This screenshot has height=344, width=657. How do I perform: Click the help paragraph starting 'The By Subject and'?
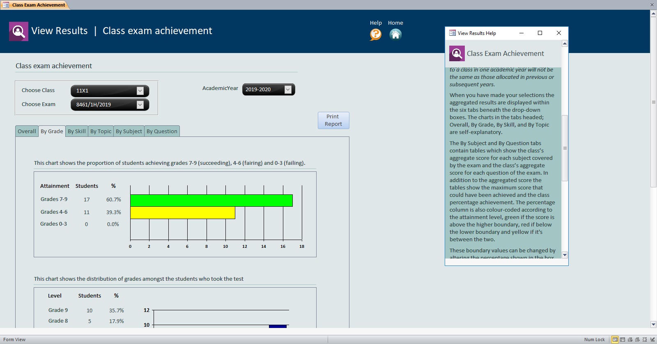[x=502, y=192]
